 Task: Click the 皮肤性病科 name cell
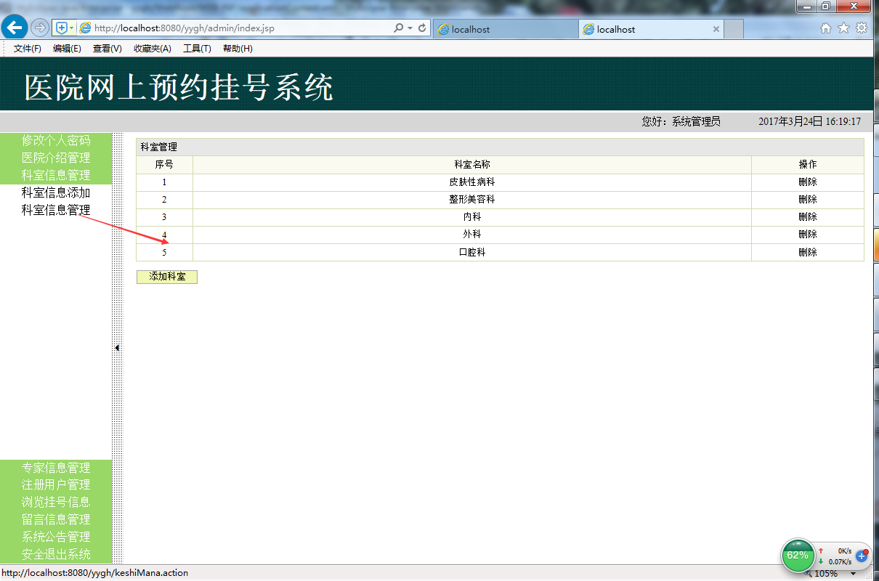coord(472,182)
